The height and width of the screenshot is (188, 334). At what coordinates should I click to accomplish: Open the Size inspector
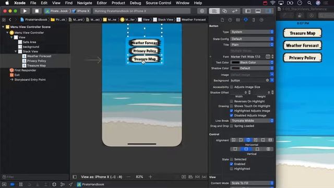(x=254, y=20)
